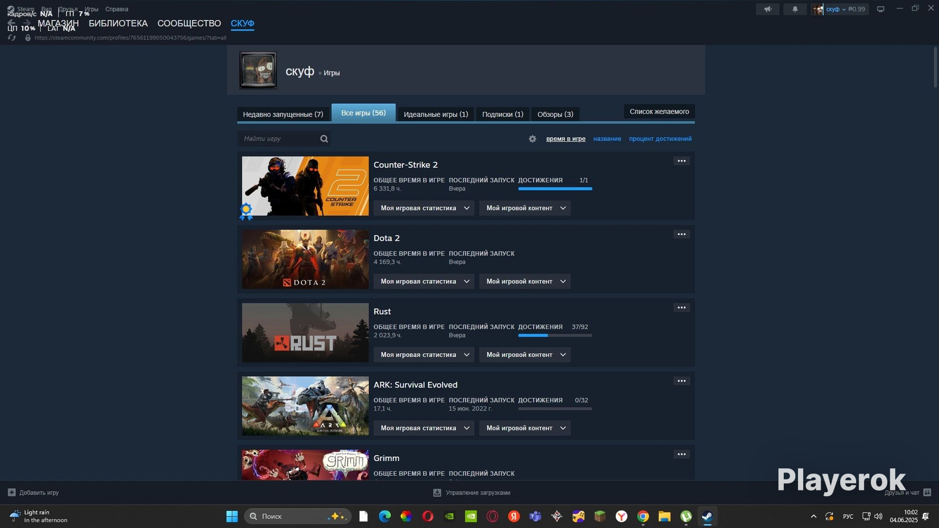Go to БИБЛИОТЕКА in main navigation
The width and height of the screenshot is (939, 528).
tap(118, 23)
